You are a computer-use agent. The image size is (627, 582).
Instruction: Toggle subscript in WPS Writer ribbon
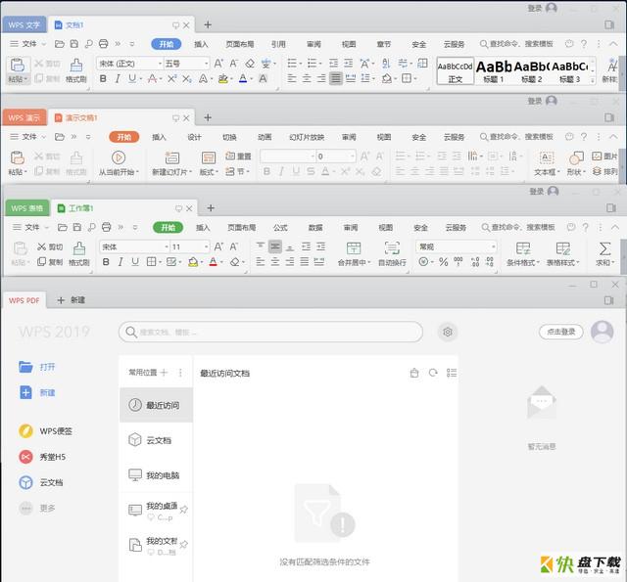point(187,78)
